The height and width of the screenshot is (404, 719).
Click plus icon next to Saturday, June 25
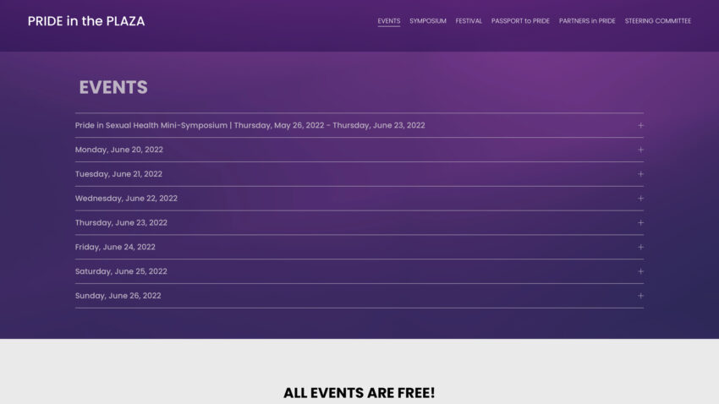pos(640,271)
